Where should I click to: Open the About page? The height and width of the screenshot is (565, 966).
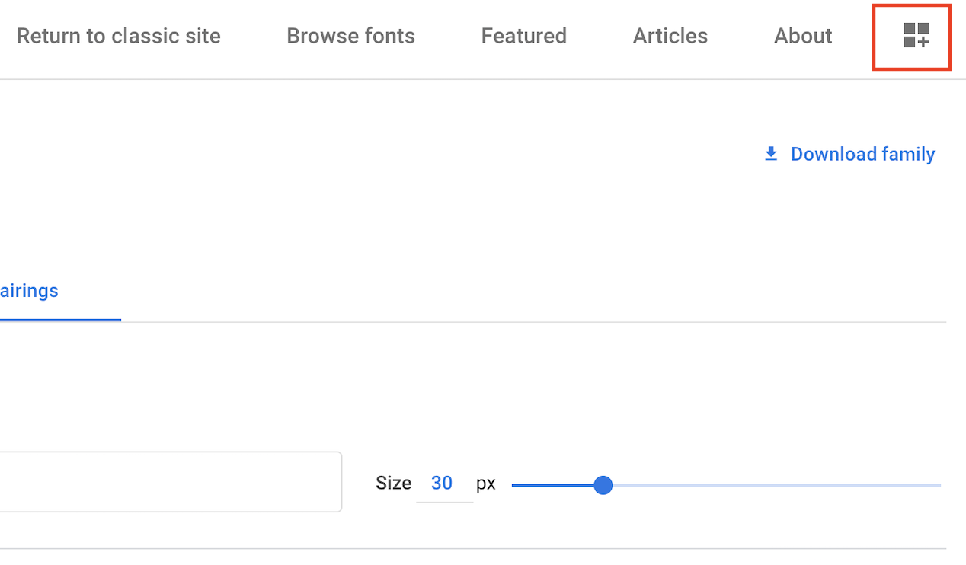pyautogui.click(x=803, y=36)
